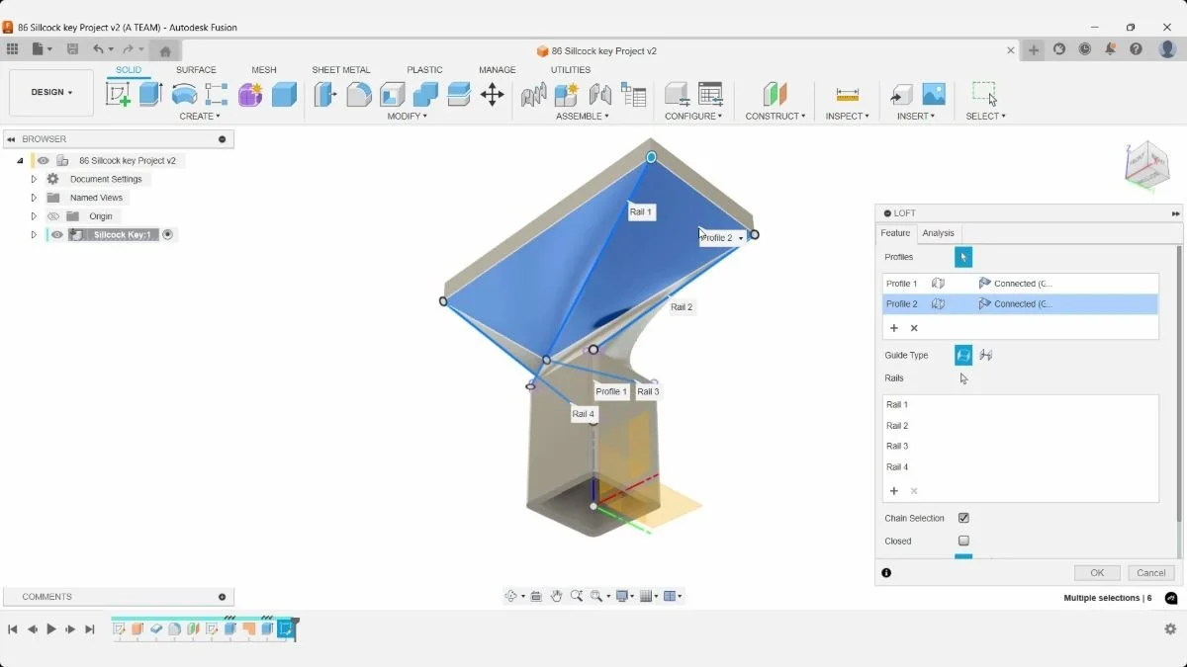This screenshot has width=1187, height=667.
Task: Choose the Rails guide type button
Action: click(x=963, y=356)
